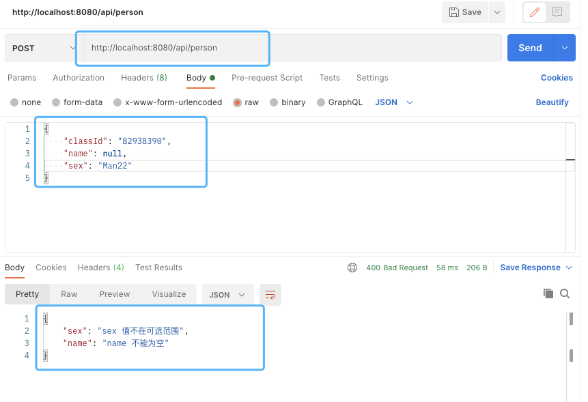
Task: Click the globe network icon near 400 Bad Request
Action: 352,268
